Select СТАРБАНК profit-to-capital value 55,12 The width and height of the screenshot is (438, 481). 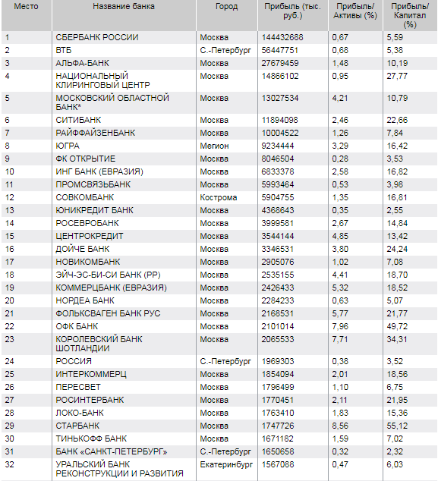397,426
